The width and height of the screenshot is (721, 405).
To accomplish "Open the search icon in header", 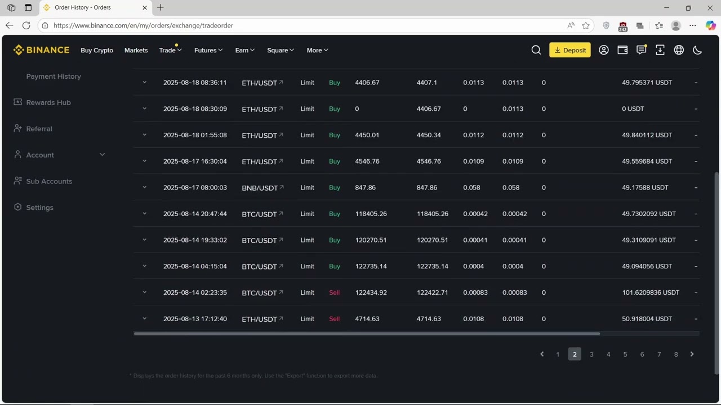I will point(536,50).
